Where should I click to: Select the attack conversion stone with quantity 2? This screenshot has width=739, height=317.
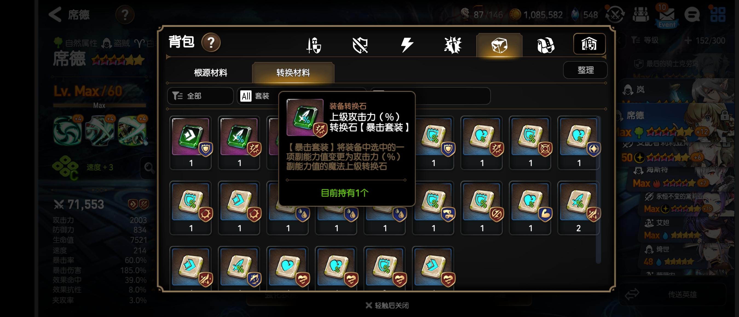pyautogui.click(x=578, y=208)
